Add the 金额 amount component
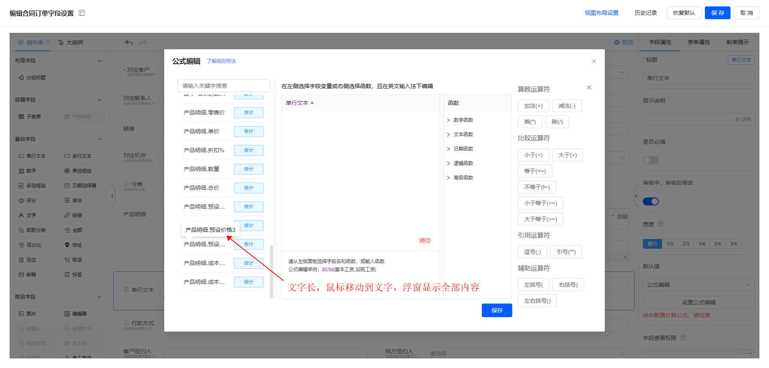This screenshot has height=368, width=769. [83, 230]
